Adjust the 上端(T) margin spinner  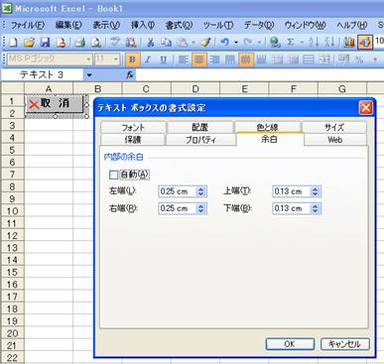tap(316, 191)
